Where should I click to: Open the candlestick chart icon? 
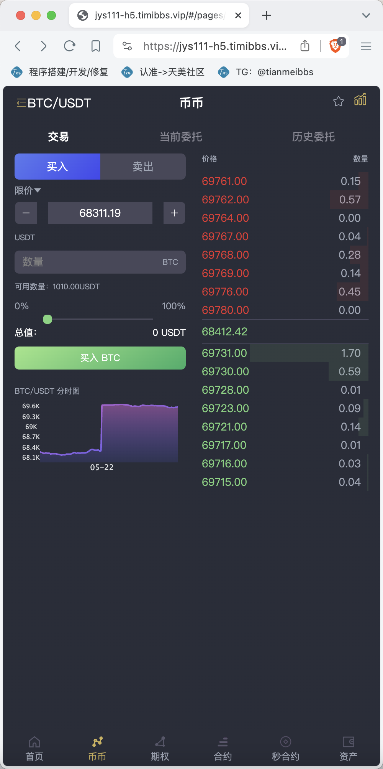[x=360, y=100]
